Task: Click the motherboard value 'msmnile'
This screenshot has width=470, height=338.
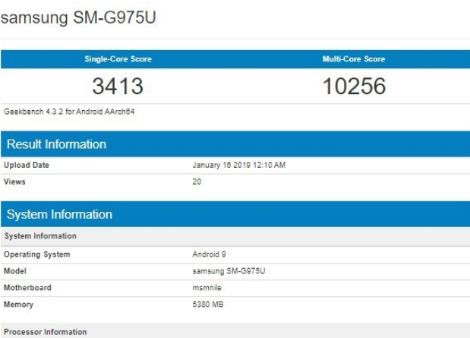Action: [x=207, y=288]
